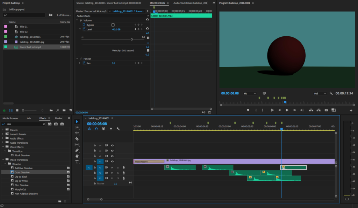Enable the Volume Bypass checkbox
Viewport: 358px width, 208px height.
[x=113, y=25]
